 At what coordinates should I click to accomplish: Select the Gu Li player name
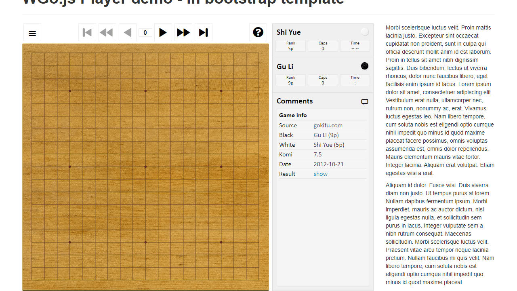click(285, 67)
